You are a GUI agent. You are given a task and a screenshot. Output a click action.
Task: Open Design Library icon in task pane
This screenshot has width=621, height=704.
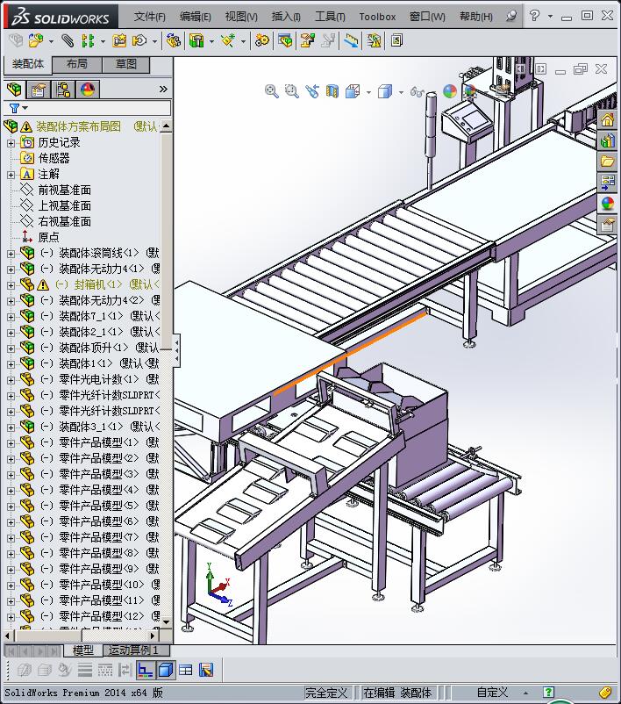(608, 141)
